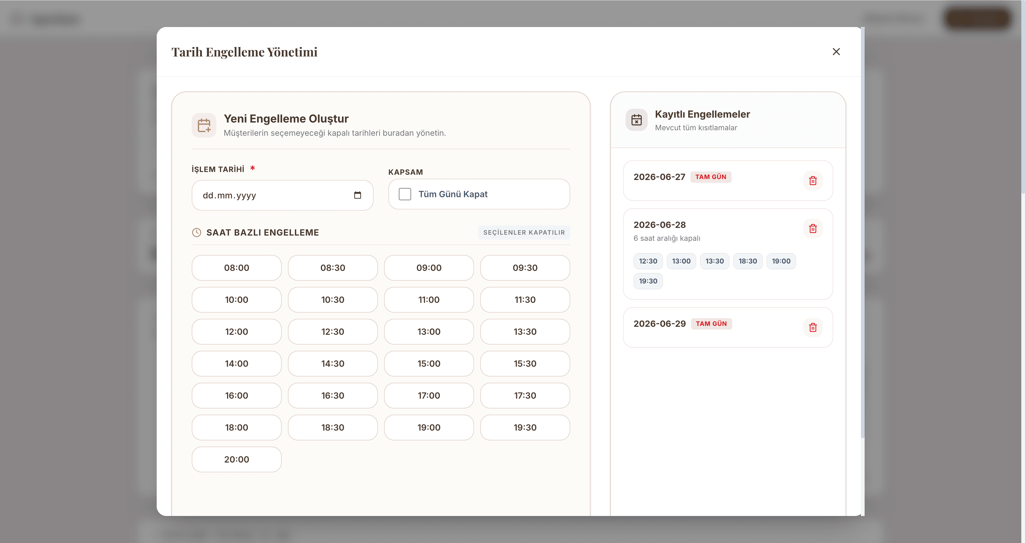This screenshot has width=1025, height=543.
Task: Select the 09:00 time slot
Action: [x=429, y=268]
